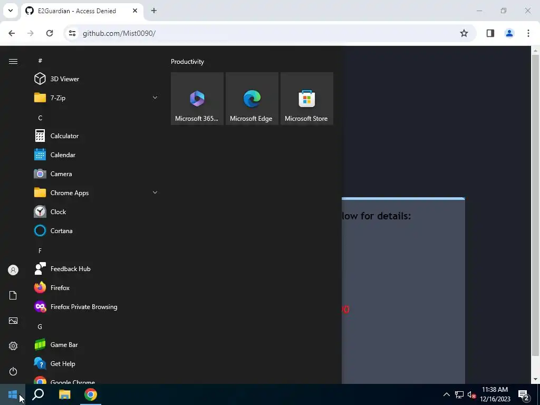Launch the Camera app
Image resolution: width=540 pixels, height=405 pixels.
[x=96, y=174]
